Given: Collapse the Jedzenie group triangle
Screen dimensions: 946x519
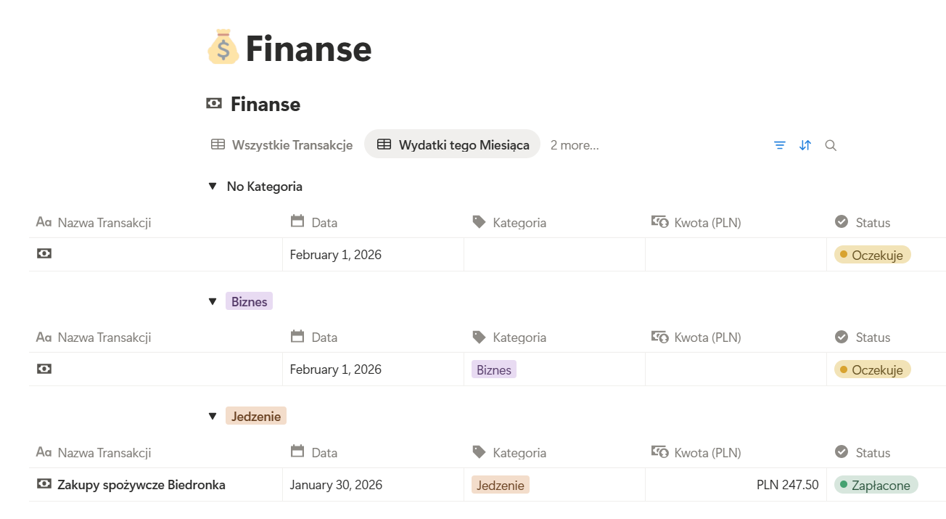Looking at the screenshot, I should [x=212, y=415].
